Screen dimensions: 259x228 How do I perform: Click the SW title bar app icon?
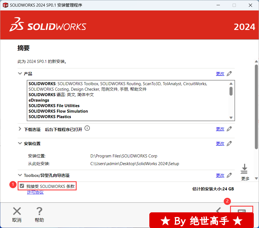coord(6,5)
